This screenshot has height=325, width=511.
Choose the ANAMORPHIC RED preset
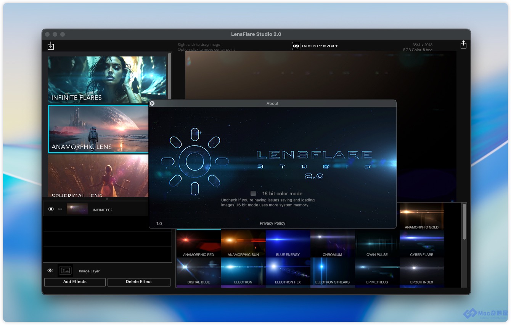pyautogui.click(x=199, y=243)
